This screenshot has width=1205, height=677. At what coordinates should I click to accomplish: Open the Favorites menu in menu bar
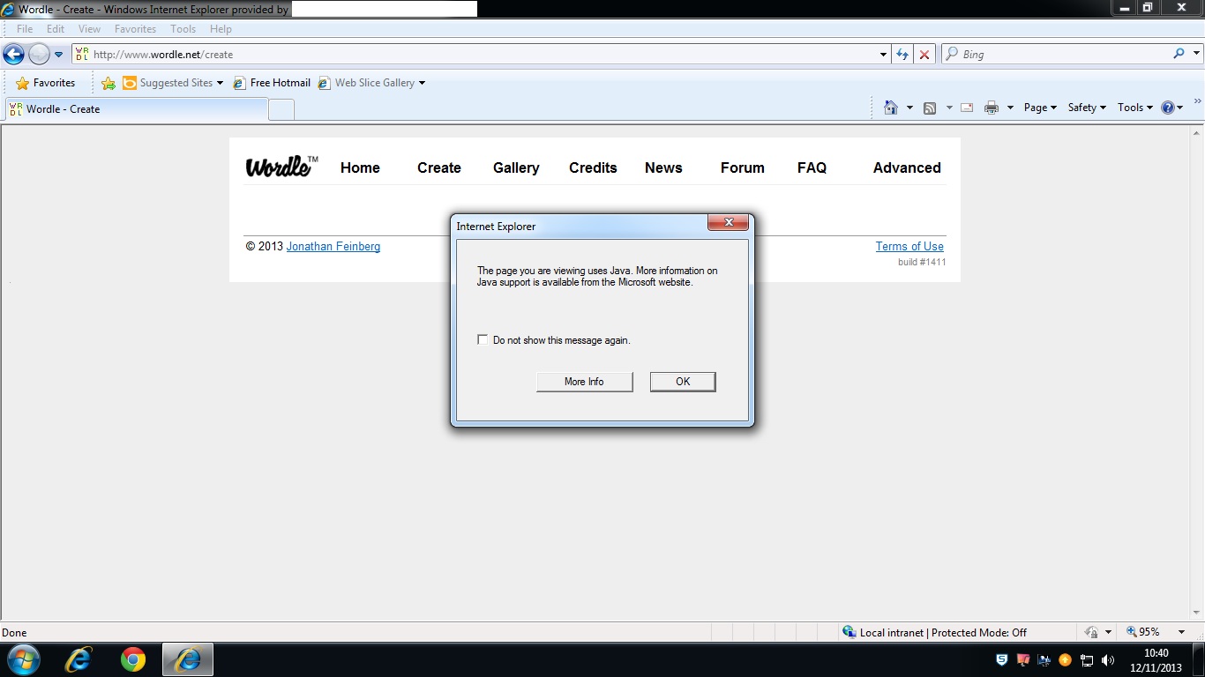135,29
